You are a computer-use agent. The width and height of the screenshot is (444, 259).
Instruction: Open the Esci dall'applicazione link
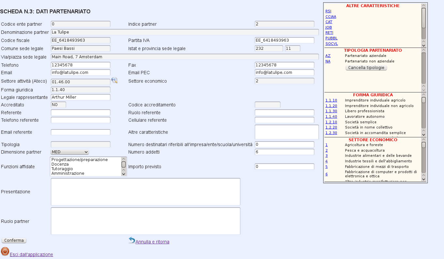point(31,254)
